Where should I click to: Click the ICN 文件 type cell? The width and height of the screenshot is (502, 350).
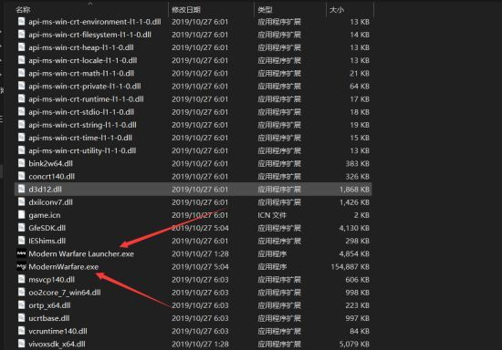[x=272, y=215]
